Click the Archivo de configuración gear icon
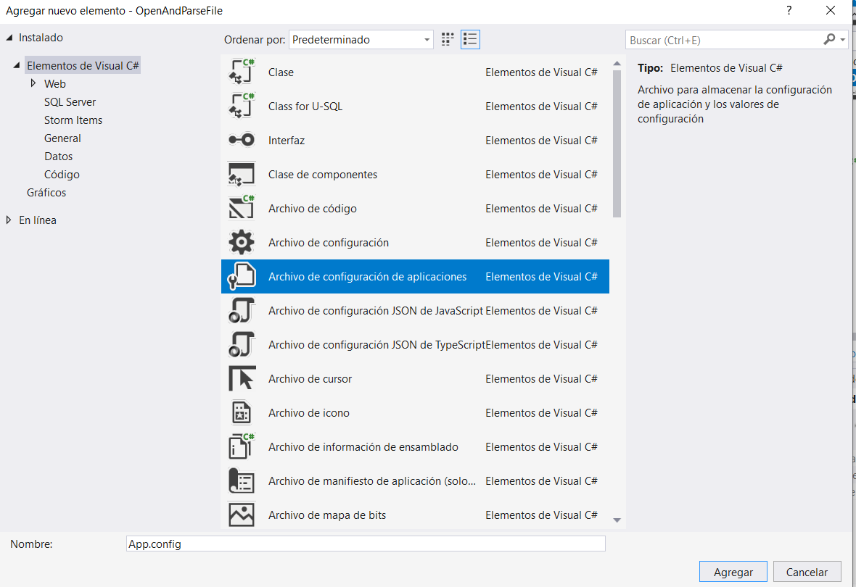 (242, 243)
